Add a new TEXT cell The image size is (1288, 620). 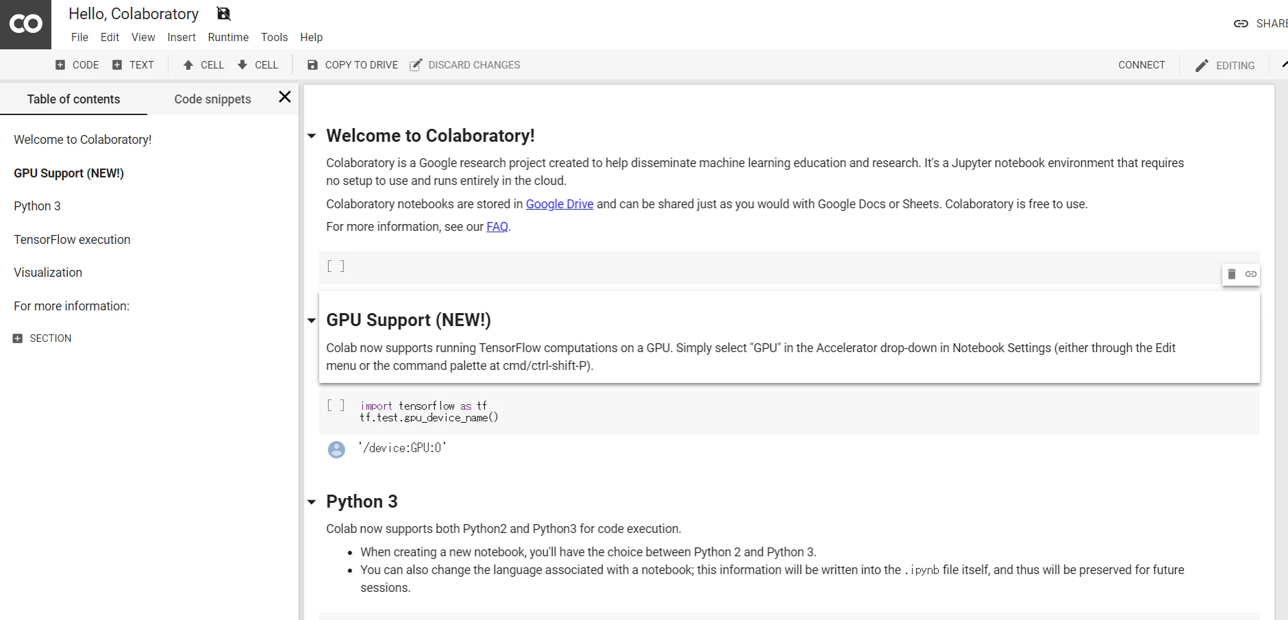click(133, 65)
